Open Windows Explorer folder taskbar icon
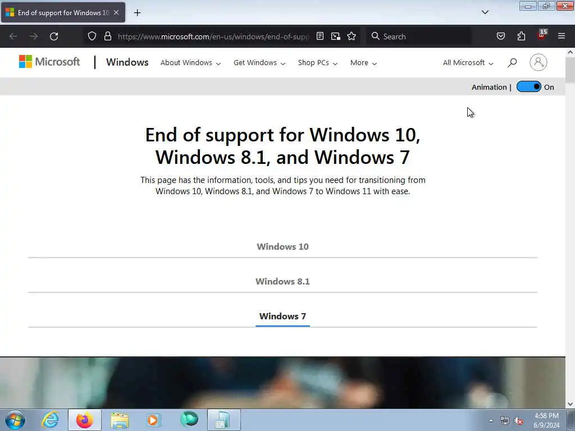 (x=120, y=420)
